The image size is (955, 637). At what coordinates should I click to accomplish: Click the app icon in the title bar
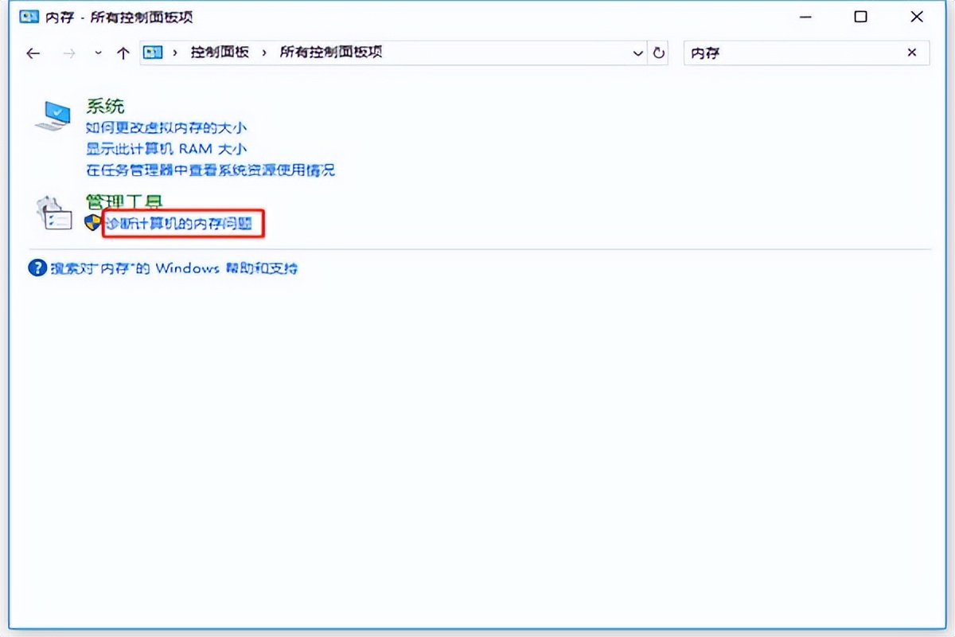[28, 16]
